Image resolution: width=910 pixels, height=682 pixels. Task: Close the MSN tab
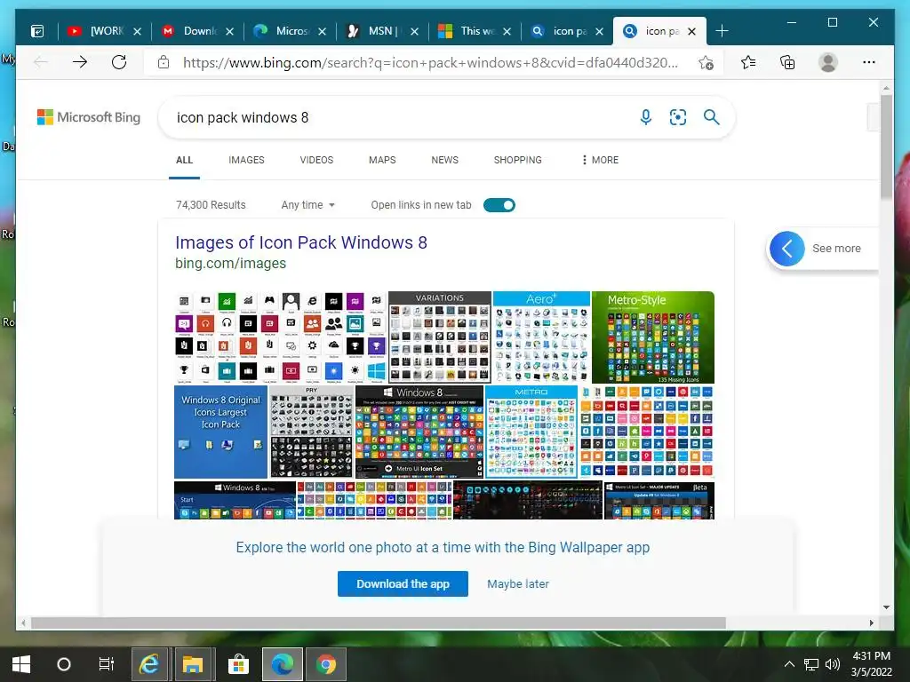pyautogui.click(x=414, y=31)
